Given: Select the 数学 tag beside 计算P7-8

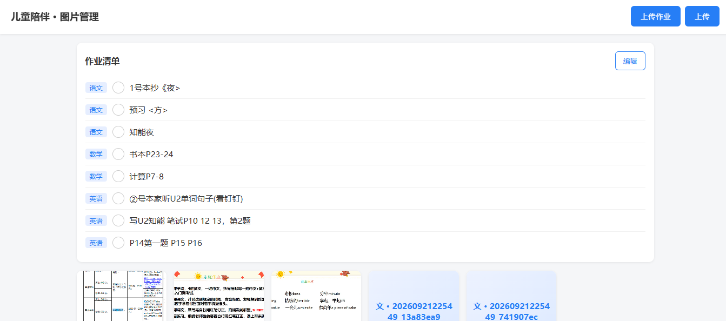Looking at the screenshot, I should [x=96, y=176].
